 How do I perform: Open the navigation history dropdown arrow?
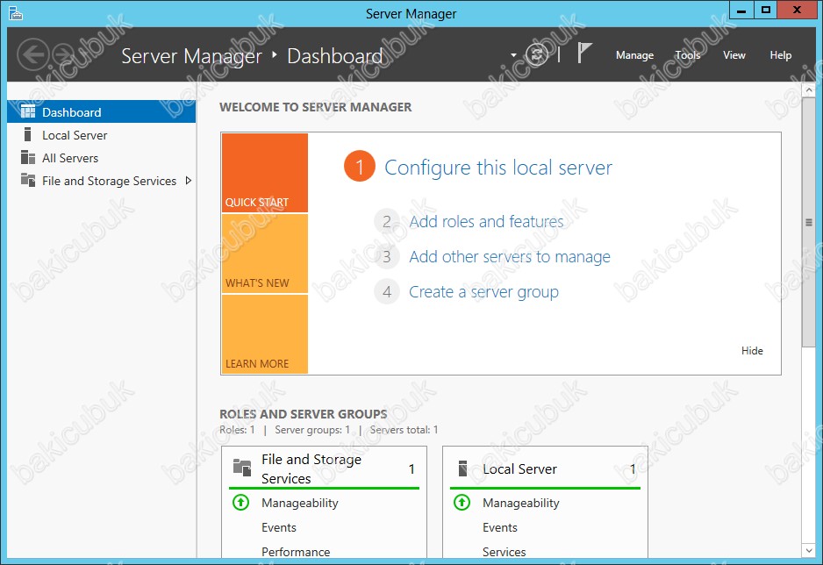(513, 54)
